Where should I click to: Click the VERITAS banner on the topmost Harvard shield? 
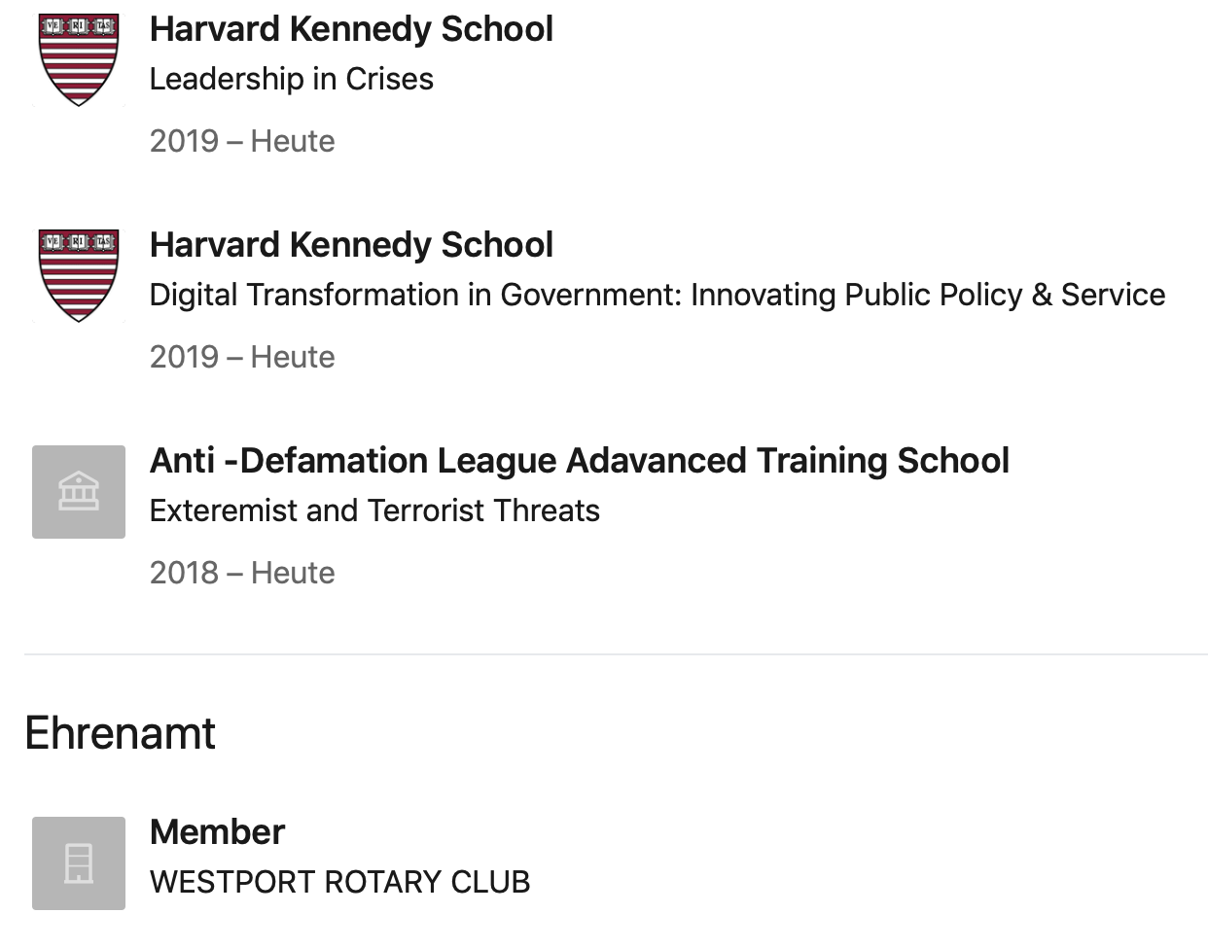tap(79, 26)
